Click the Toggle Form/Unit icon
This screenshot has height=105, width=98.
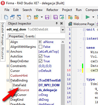(x=19, y=17)
